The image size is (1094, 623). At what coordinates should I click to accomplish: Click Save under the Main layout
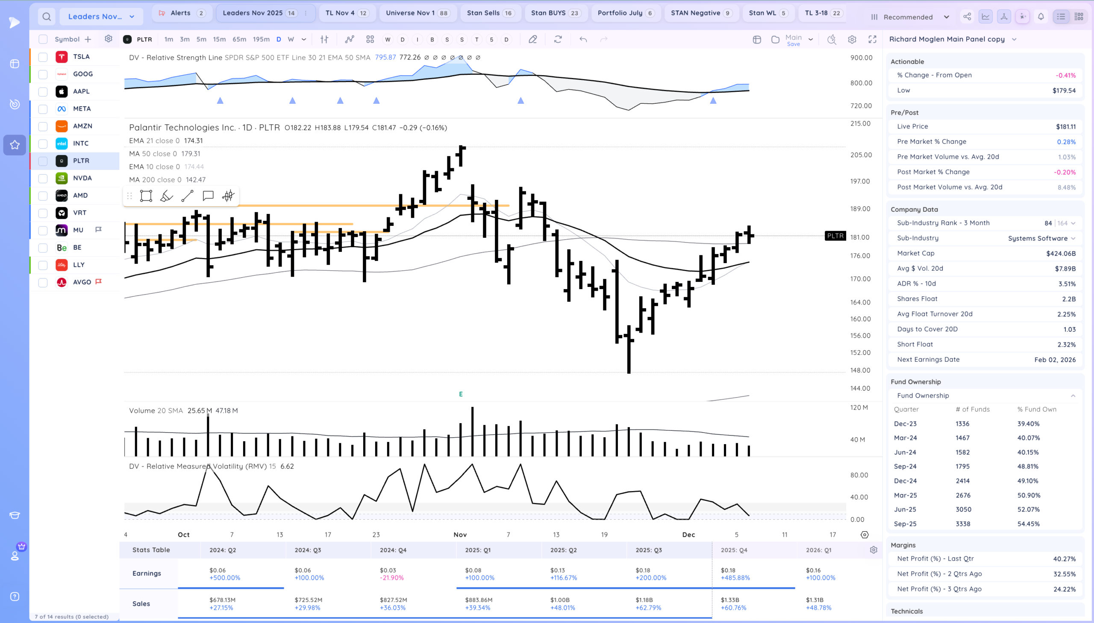794,44
